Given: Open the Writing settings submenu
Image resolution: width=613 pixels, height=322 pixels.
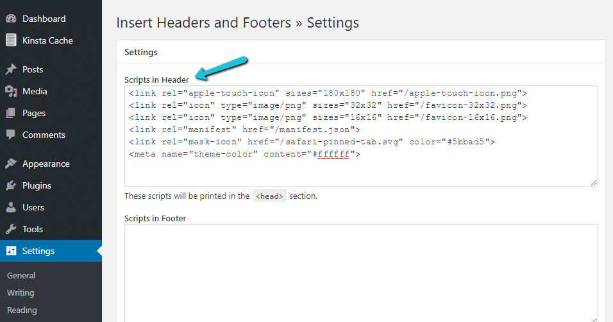Looking at the screenshot, I should coord(21,292).
